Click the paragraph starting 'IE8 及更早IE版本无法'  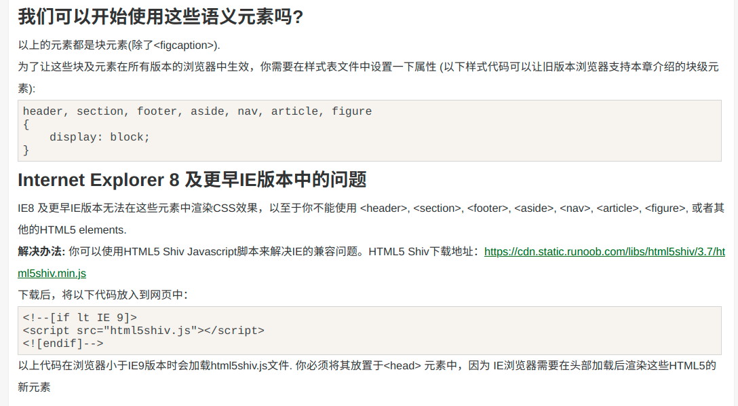pos(371,219)
